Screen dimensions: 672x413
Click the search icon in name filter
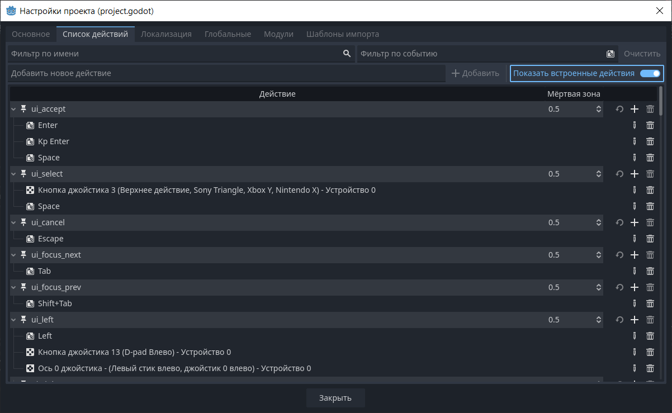pos(347,54)
